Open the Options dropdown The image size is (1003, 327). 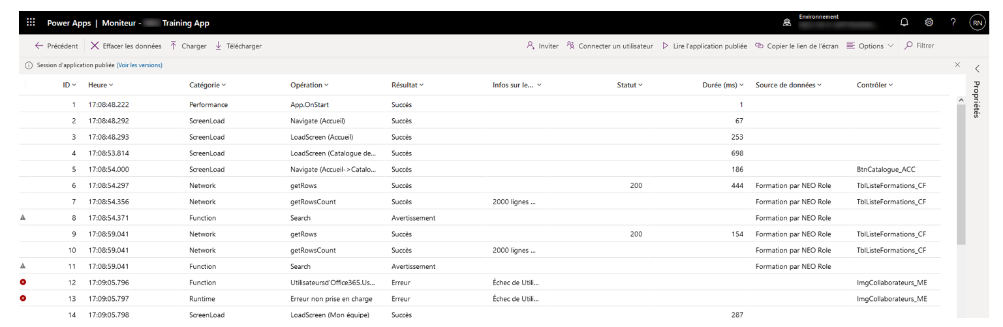click(870, 46)
